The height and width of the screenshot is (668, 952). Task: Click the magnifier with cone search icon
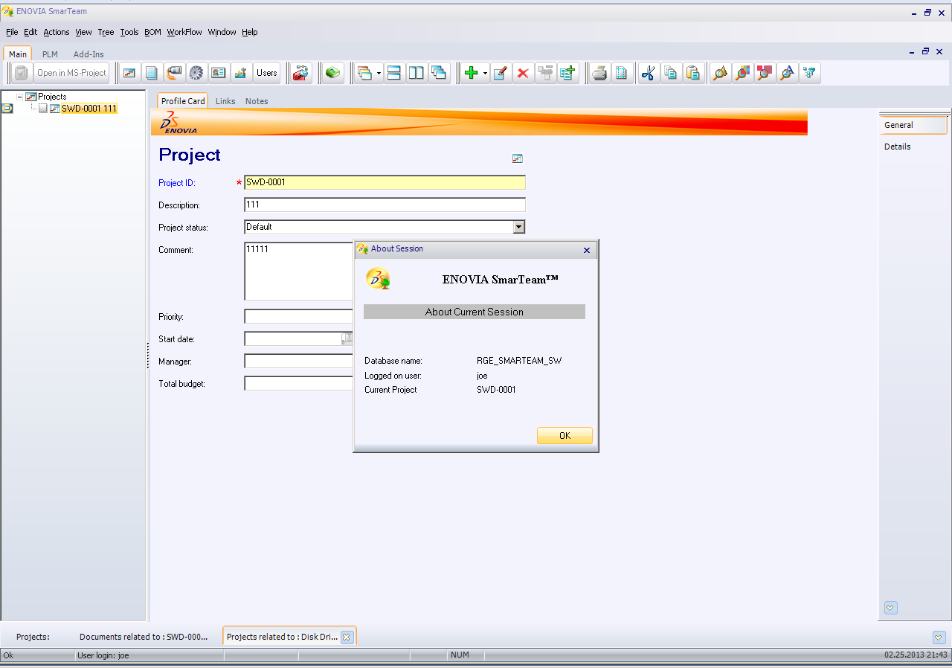(x=720, y=73)
